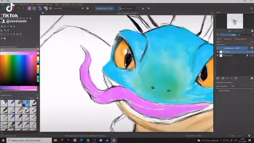
Task: Select the first brush preset with eraser
Action: [4, 103]
